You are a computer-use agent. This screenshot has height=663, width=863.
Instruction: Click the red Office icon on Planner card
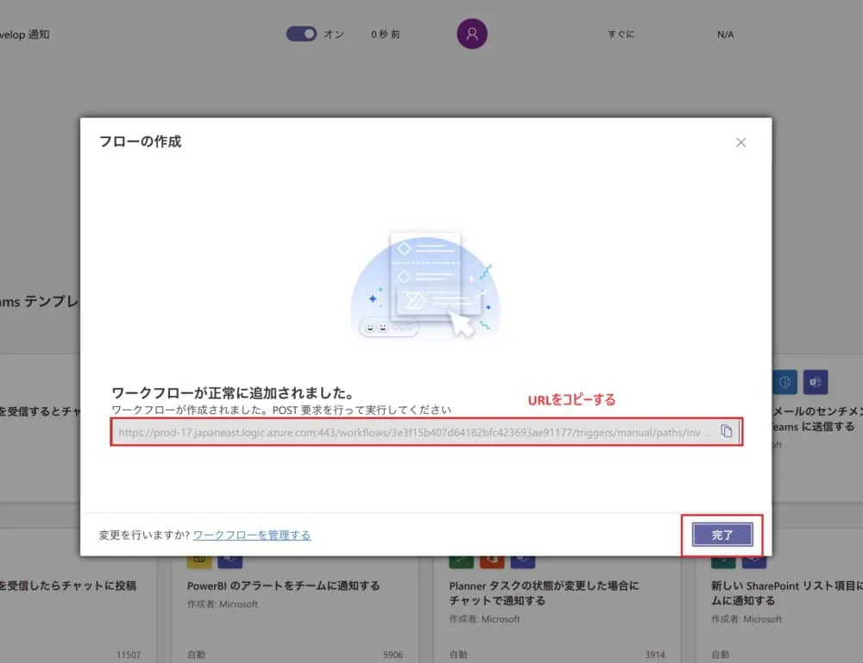pyautogui.click(x=491, y=560)
